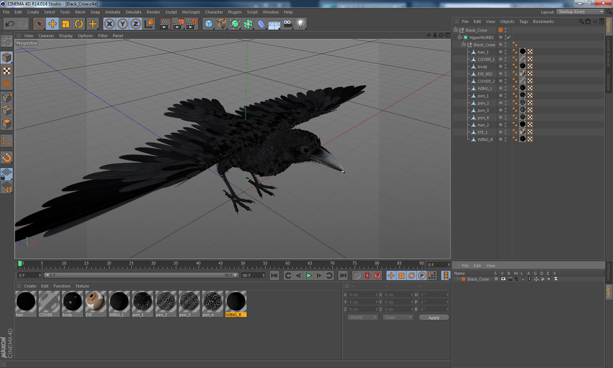Select the EYE material thumbnail

(x=96, y=301)
